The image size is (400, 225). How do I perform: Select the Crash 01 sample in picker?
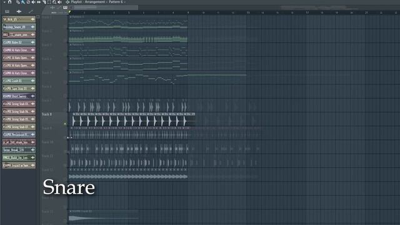[x=19, y=81]
